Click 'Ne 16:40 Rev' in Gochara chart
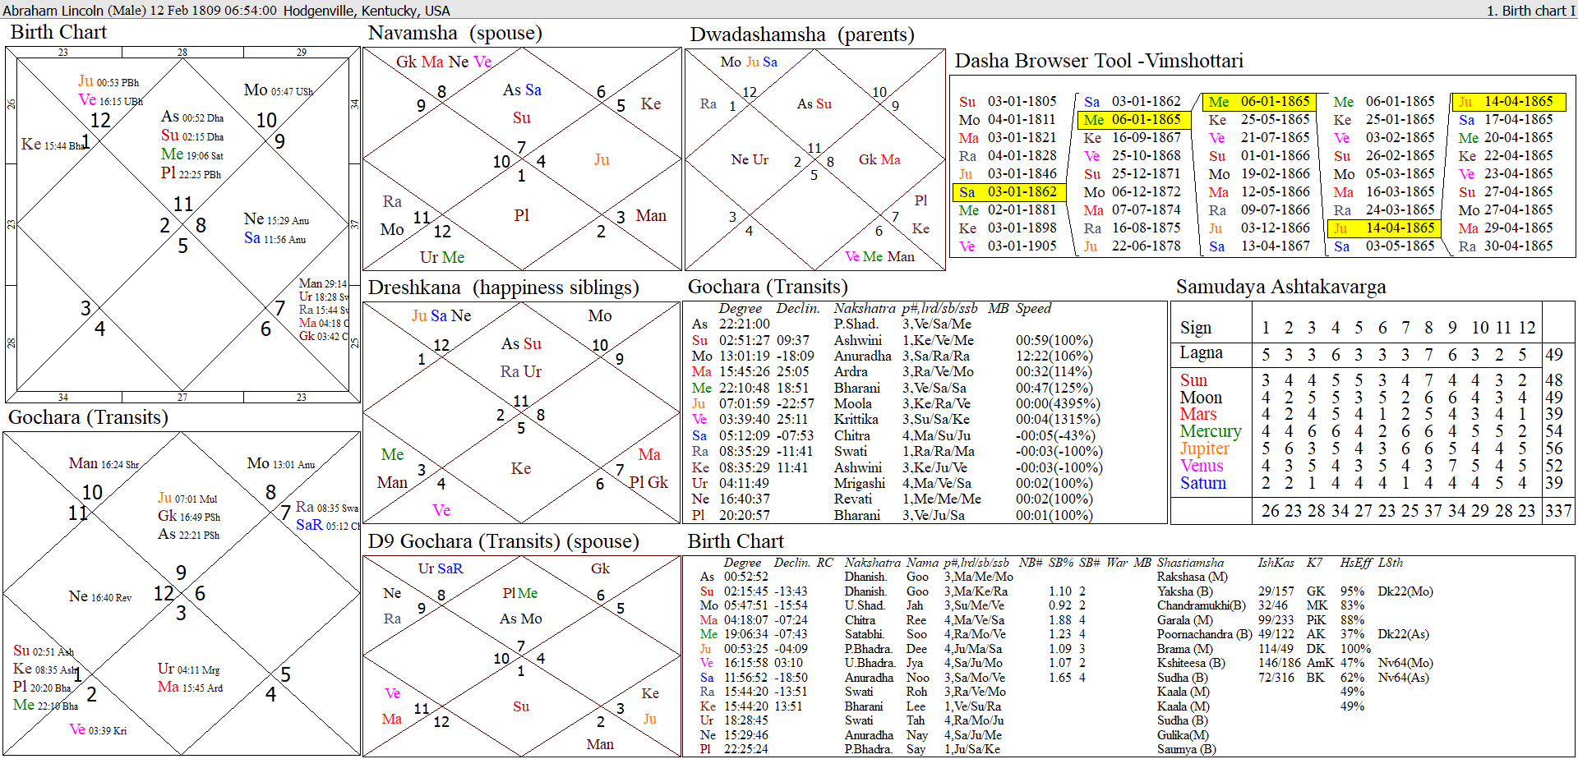The width and height of the screenshot is (1578, 759). click(99, 596)
